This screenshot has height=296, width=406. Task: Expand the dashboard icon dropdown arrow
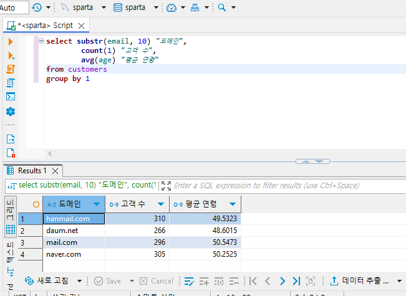[183, 7]
